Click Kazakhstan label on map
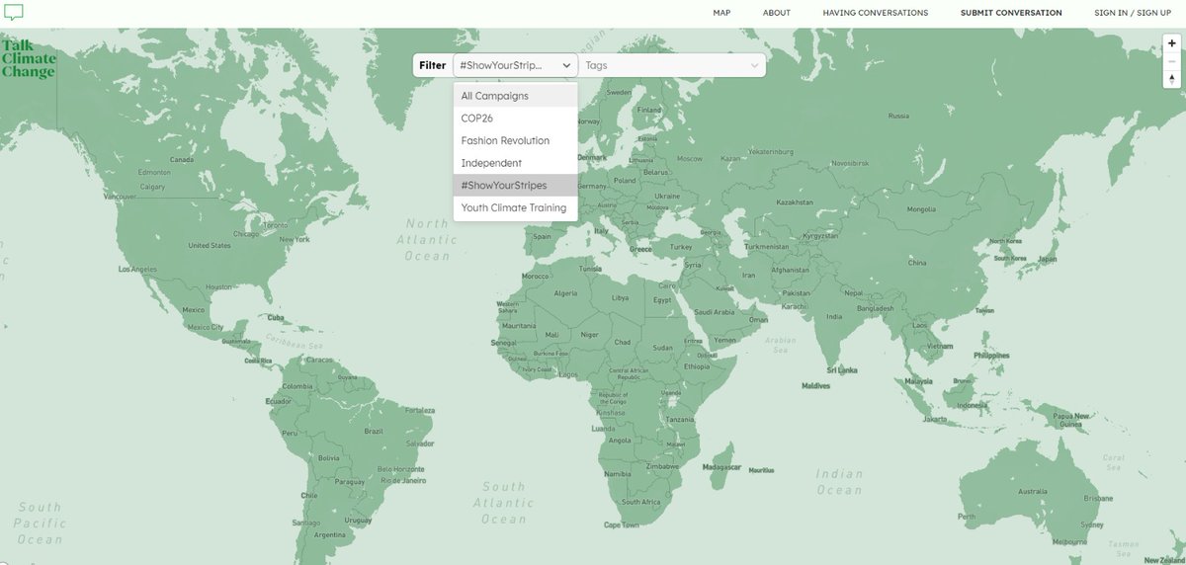Screen dimensions: 1186x565 click(x=795, y=202)
